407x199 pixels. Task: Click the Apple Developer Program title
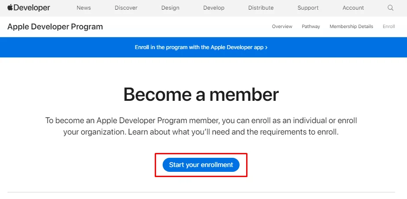point(55,27)
